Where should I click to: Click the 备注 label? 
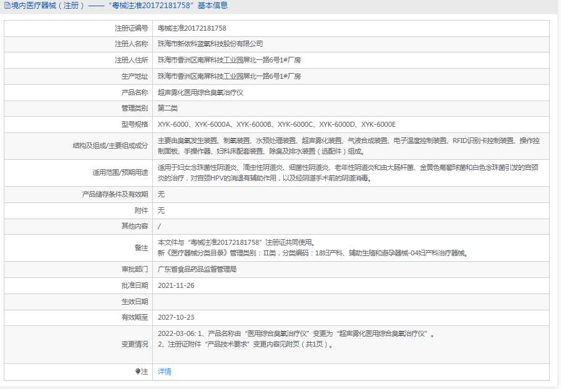click(141, 248)
